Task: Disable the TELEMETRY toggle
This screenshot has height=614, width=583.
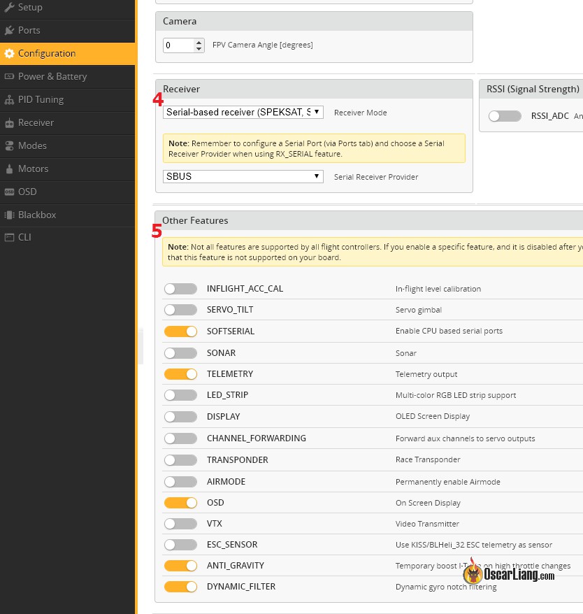Action: click(x=180, y=374)
